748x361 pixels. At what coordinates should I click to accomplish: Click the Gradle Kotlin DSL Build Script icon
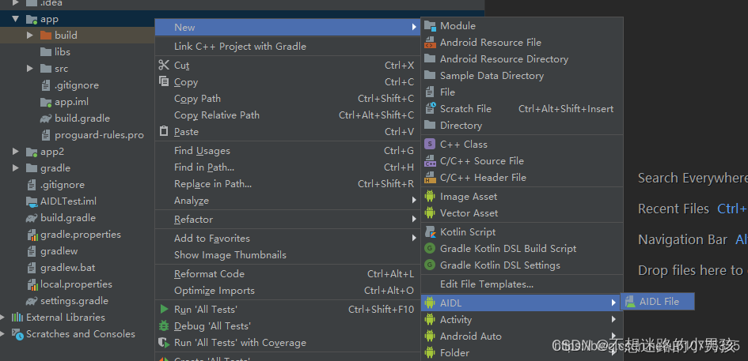430,249
